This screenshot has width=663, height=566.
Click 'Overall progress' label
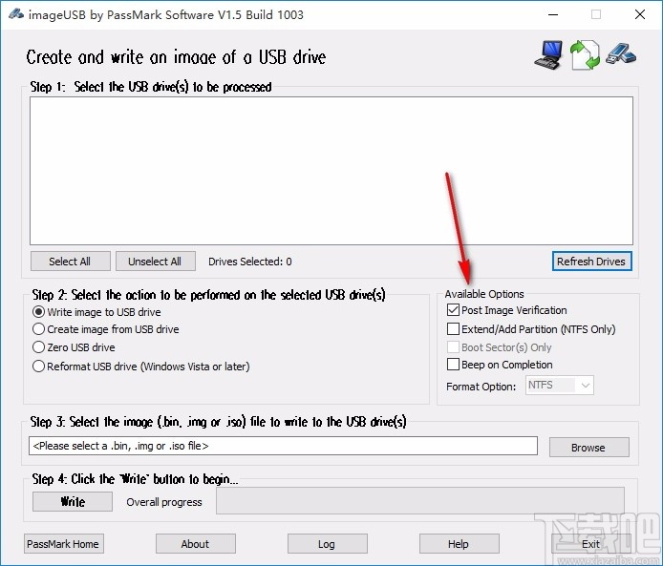pos(164,502)
